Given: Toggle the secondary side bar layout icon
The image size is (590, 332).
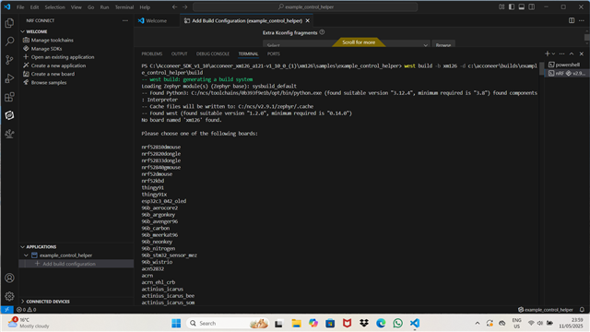Looking at the screenshot, I should click(532, 7).
